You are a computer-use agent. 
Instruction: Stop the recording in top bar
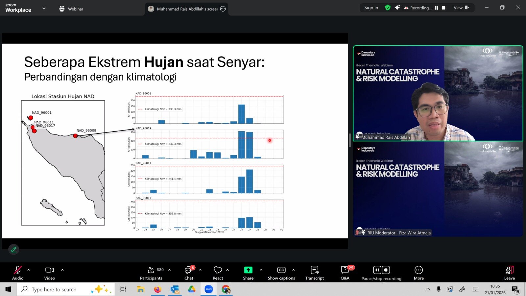(443, 8)
